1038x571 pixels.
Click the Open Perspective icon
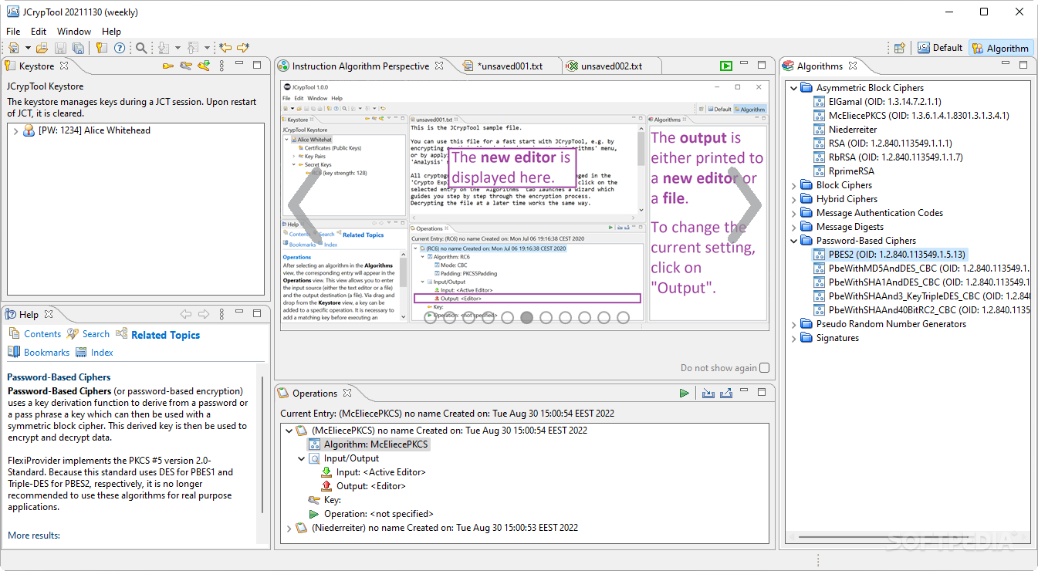[899, 48]
